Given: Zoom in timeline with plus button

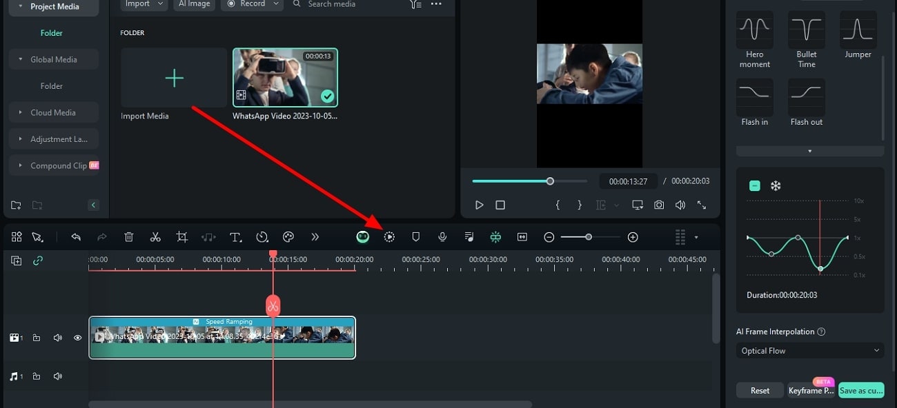Looking at the screenshot, I should click(x=633, y=237).
